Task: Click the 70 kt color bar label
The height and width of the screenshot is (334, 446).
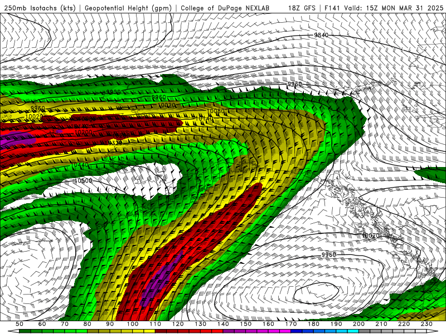Action: (x=65, y=324)
